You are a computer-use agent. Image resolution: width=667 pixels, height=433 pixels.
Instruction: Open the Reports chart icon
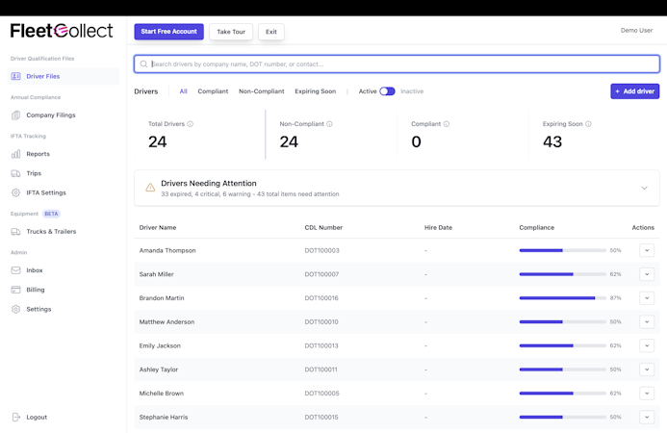click(15, 154)
